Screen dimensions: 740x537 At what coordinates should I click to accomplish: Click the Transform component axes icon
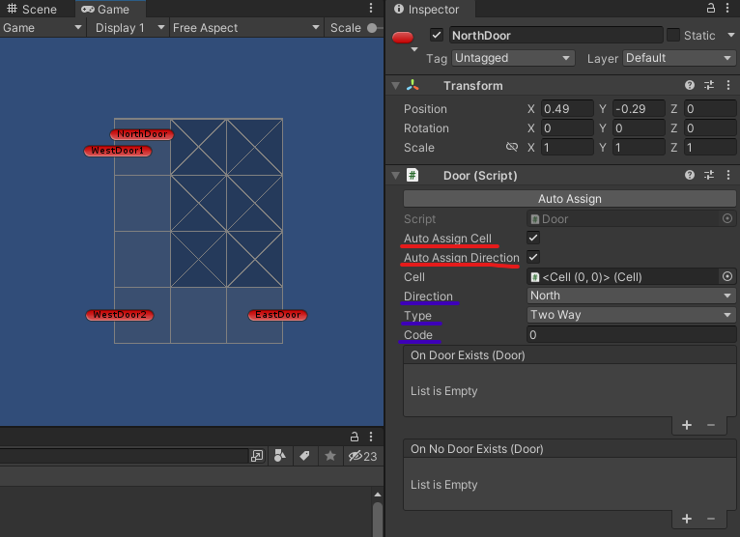(413, 85)
